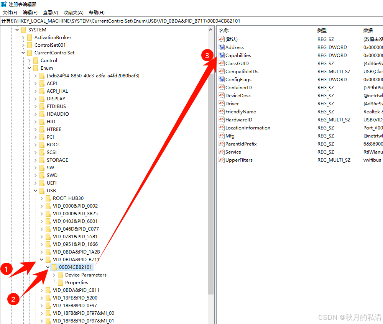
Task: Click the Address DWORD value icon
Action: [x=221, y=47]
